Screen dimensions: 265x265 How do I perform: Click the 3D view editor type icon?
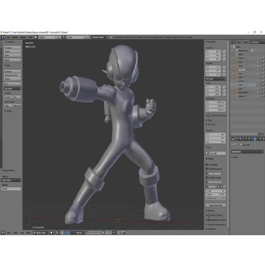3,233
